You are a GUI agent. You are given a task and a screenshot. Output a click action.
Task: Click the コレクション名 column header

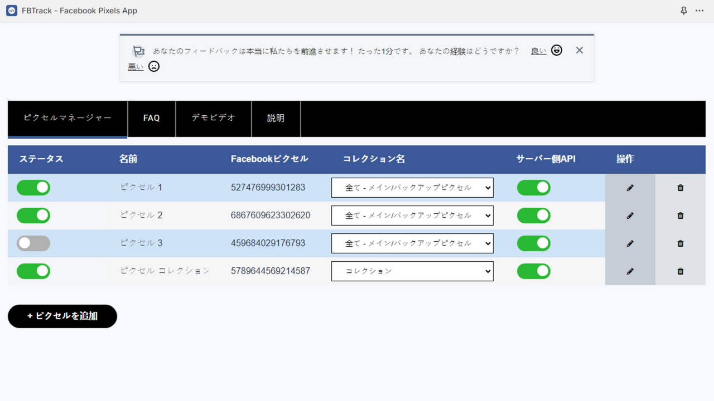[x=374, y=159]
